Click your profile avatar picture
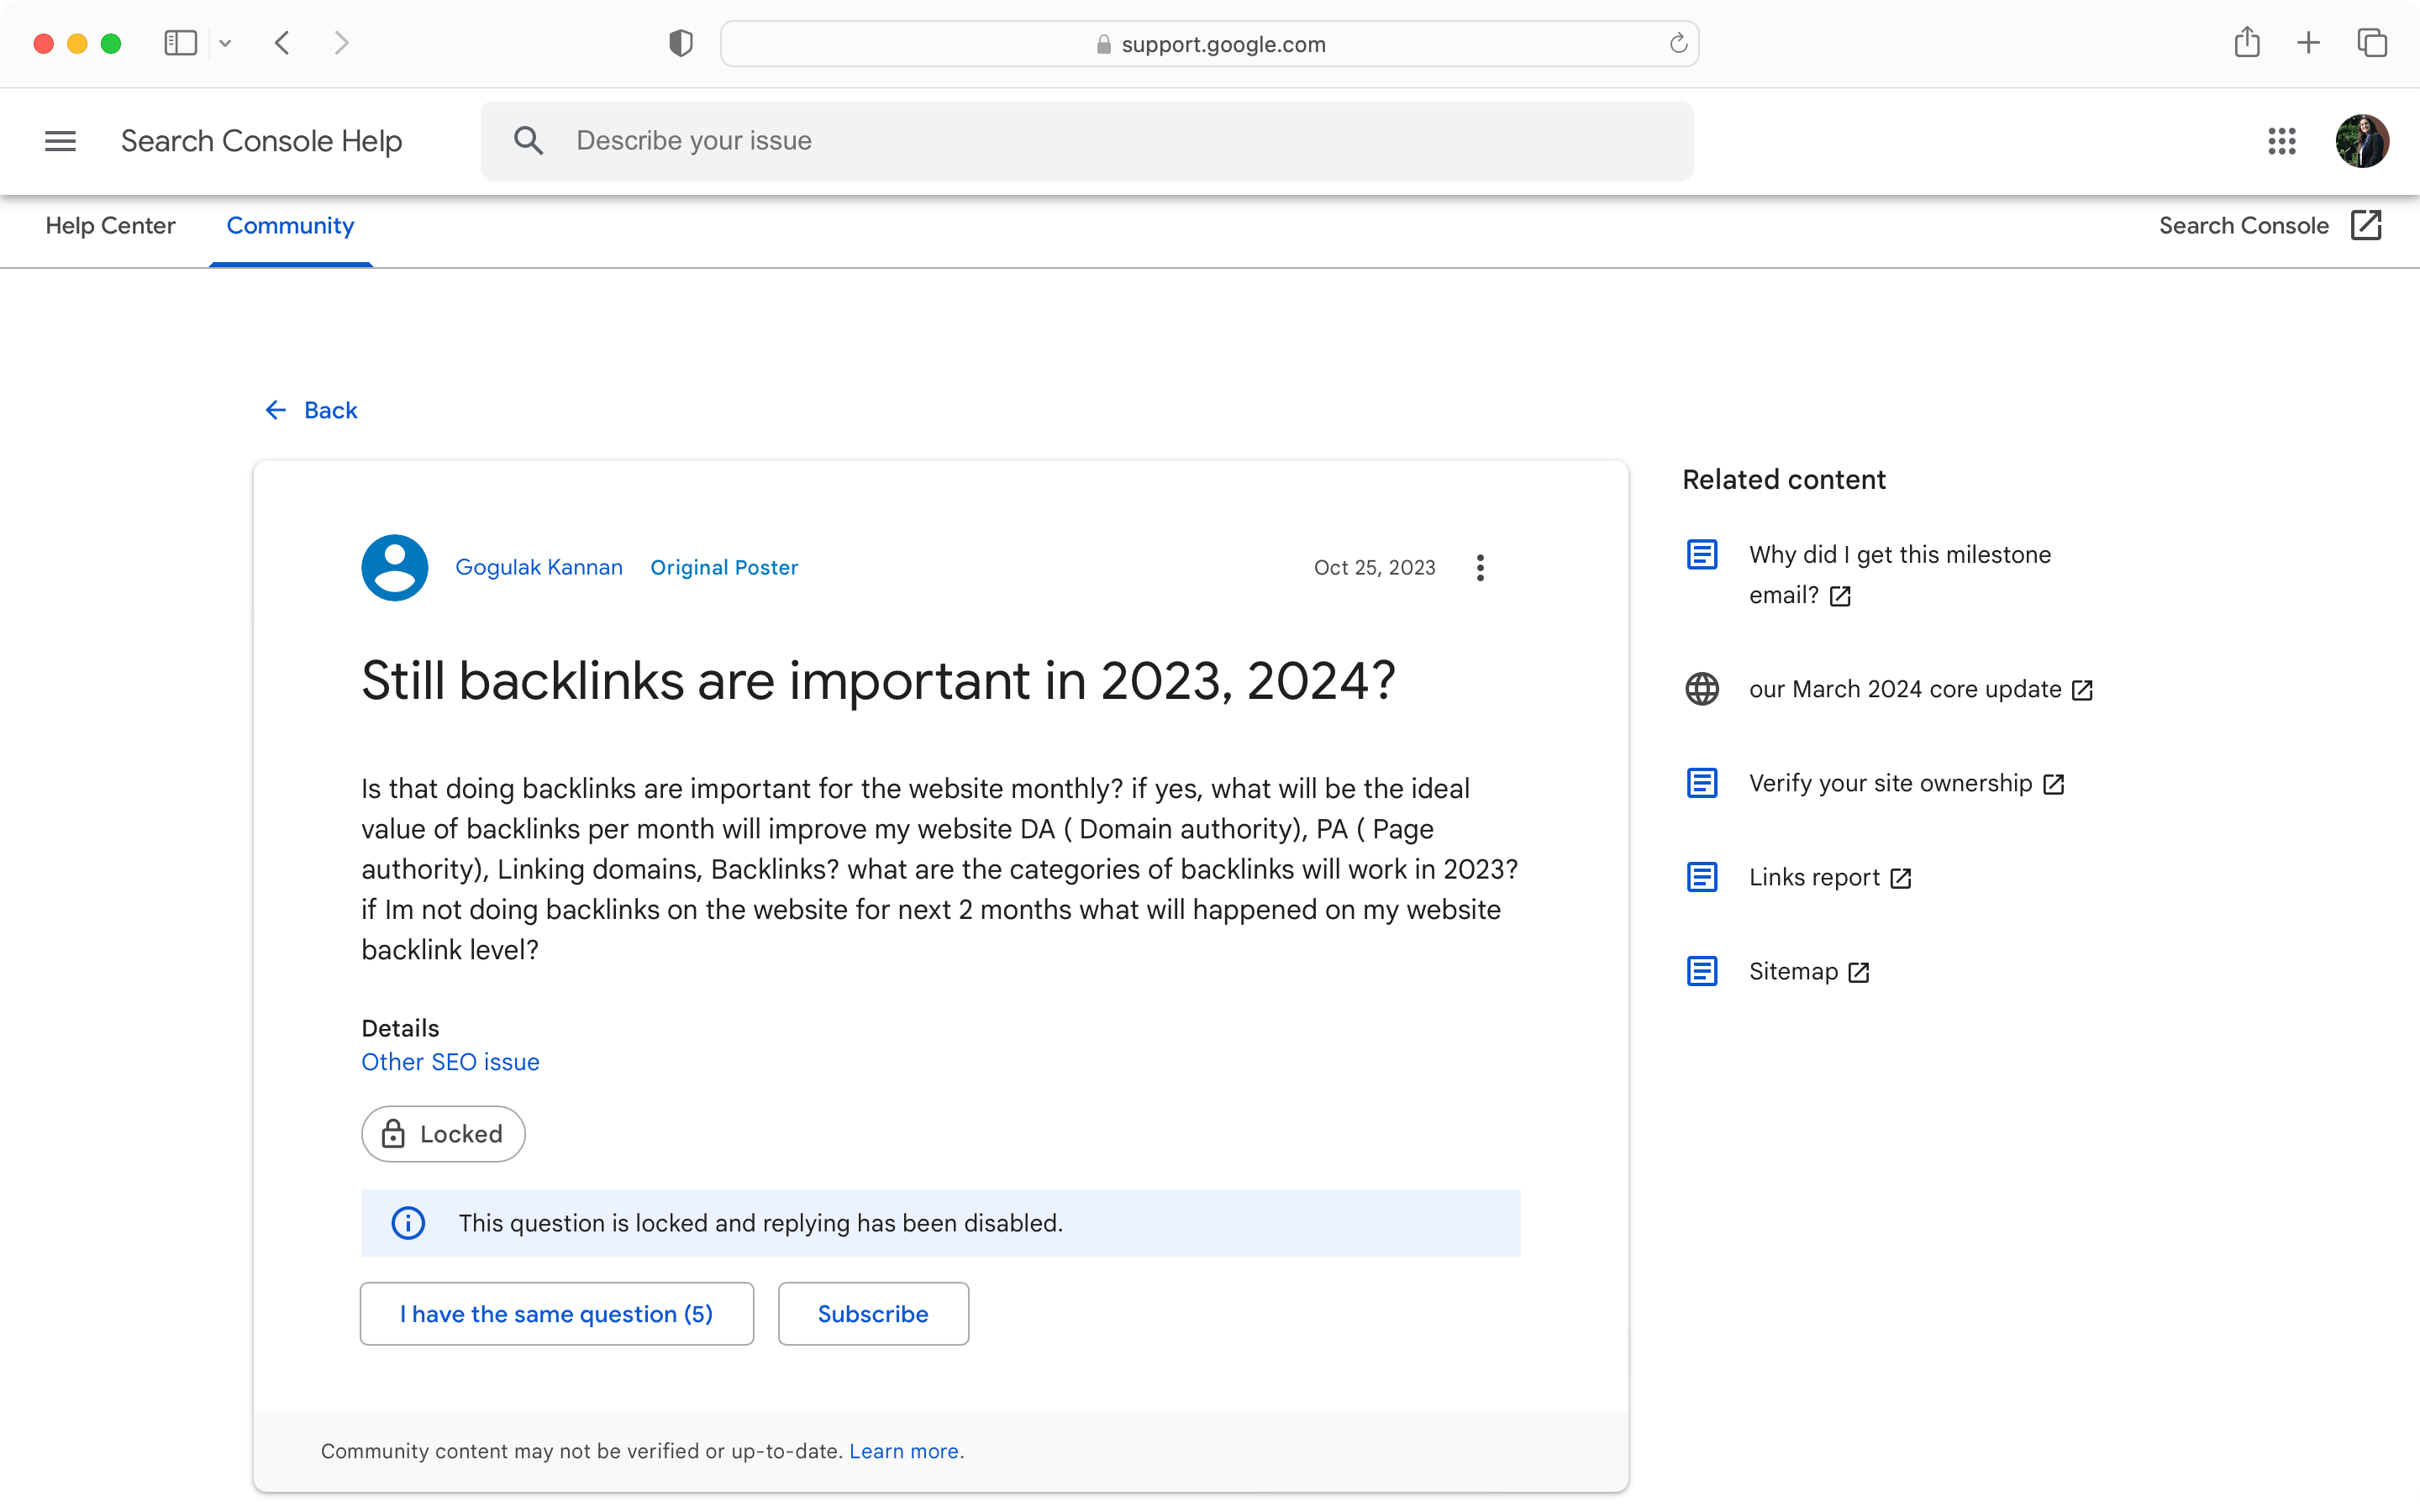The width and height of the screenshot is (2420, 1512). 2363,141
